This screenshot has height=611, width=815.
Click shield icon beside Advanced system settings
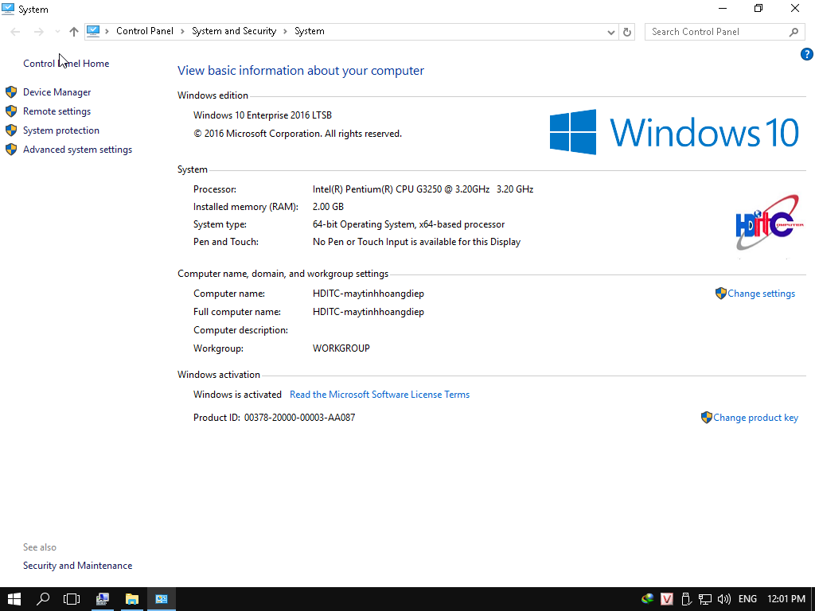[11, 150]
